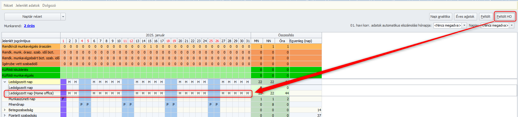
Task: Click the Óra column header
Action: pyautogui.click(x=282, y=41)
